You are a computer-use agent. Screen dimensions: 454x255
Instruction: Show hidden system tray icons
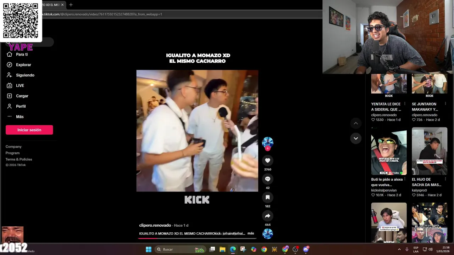tap(399, 249)
